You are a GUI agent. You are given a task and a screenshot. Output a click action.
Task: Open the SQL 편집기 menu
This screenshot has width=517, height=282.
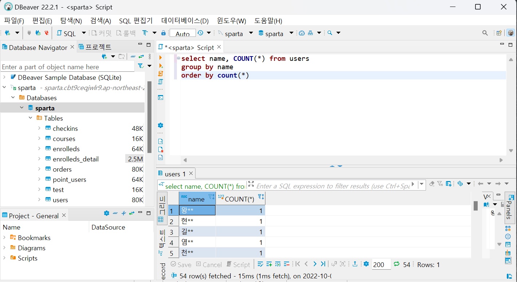click(x=136, y=21)
